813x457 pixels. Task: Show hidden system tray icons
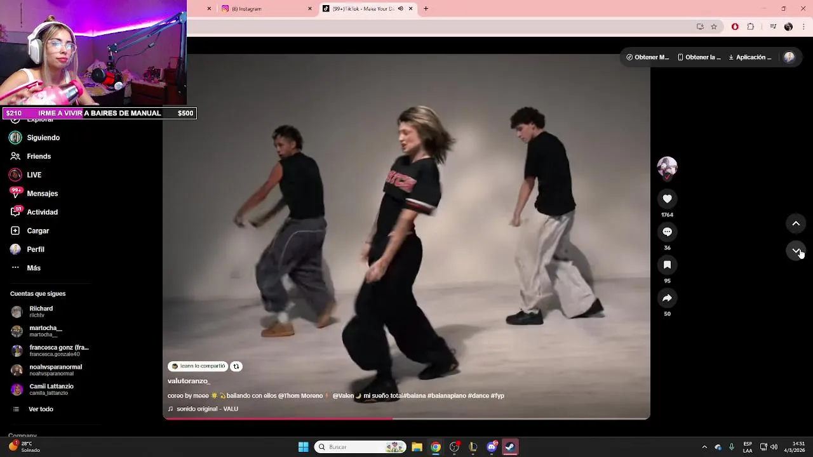pos(704,447)
